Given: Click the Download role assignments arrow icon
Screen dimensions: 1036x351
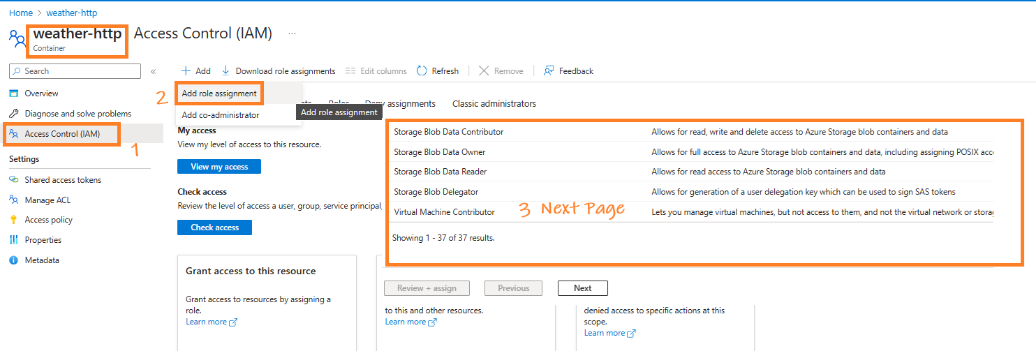Looking at the screenshot, I should pyautogui.click(x=225, y=71).
